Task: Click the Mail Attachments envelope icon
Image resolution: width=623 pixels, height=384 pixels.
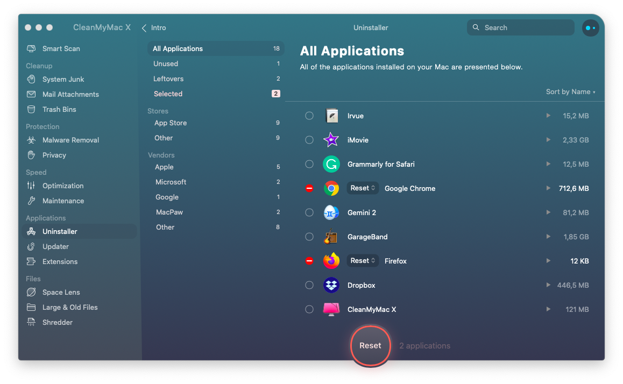Action: (x=31, y=94)
